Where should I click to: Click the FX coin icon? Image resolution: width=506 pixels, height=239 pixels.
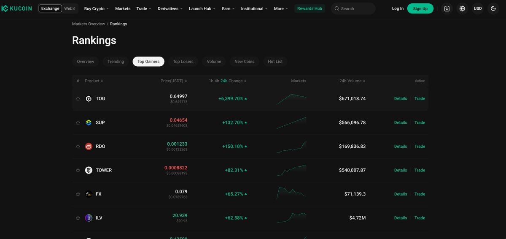tap(89, 194)
